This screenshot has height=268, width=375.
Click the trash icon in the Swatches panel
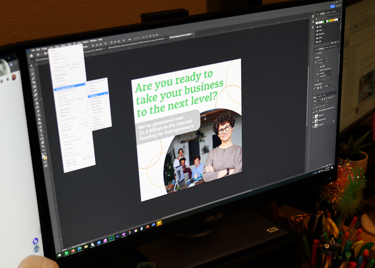coord(337,42)
